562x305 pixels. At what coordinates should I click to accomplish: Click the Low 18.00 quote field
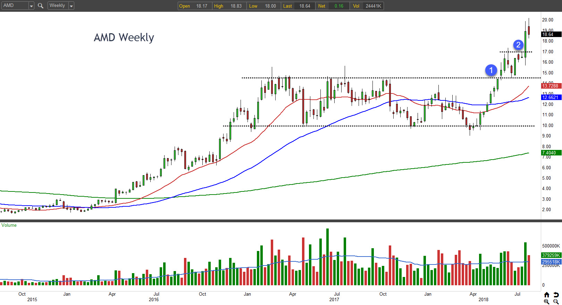[x=264, y=6]
